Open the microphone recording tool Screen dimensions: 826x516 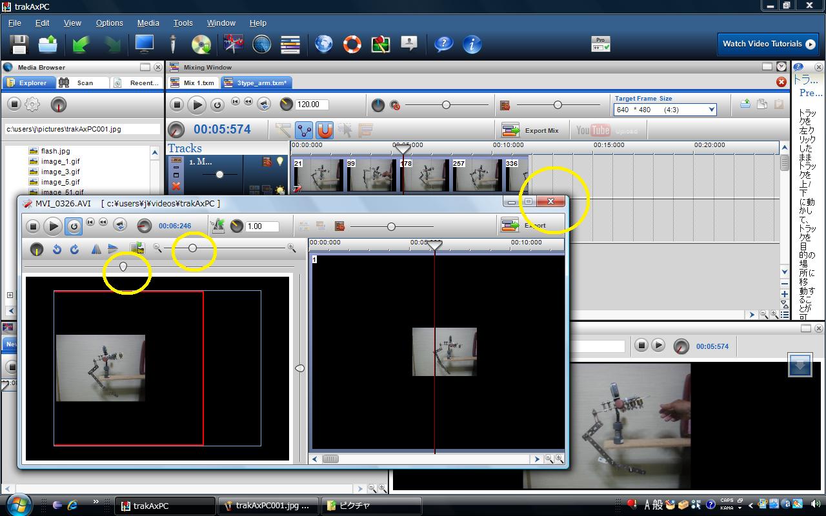(x=172, y=44)
